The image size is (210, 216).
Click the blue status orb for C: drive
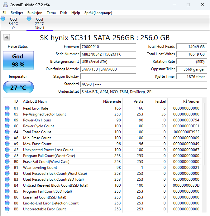pyautogui.click(x=3, y=18)
